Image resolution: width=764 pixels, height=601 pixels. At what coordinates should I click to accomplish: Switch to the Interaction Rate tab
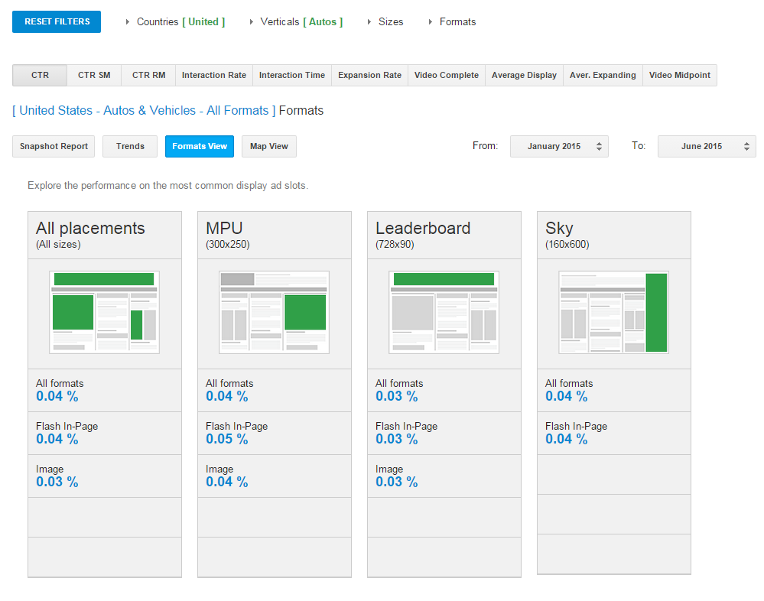coord(214,75)
